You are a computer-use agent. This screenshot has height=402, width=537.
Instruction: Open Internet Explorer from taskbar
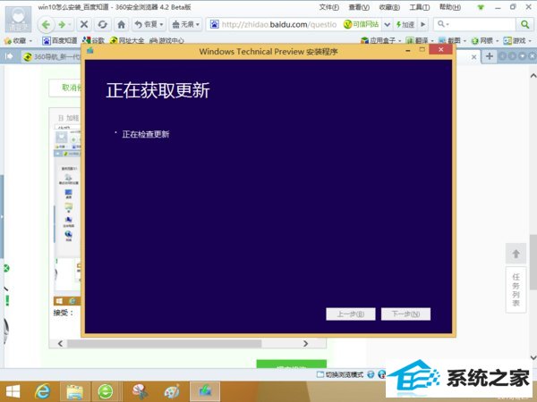click(43, 391)
